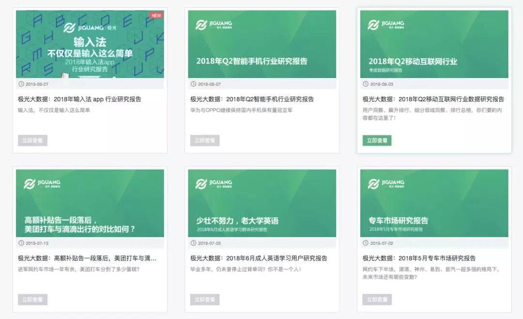Click the NEW badge on 输入法 cover
The image size is (523, 319).
click(156, 16)
